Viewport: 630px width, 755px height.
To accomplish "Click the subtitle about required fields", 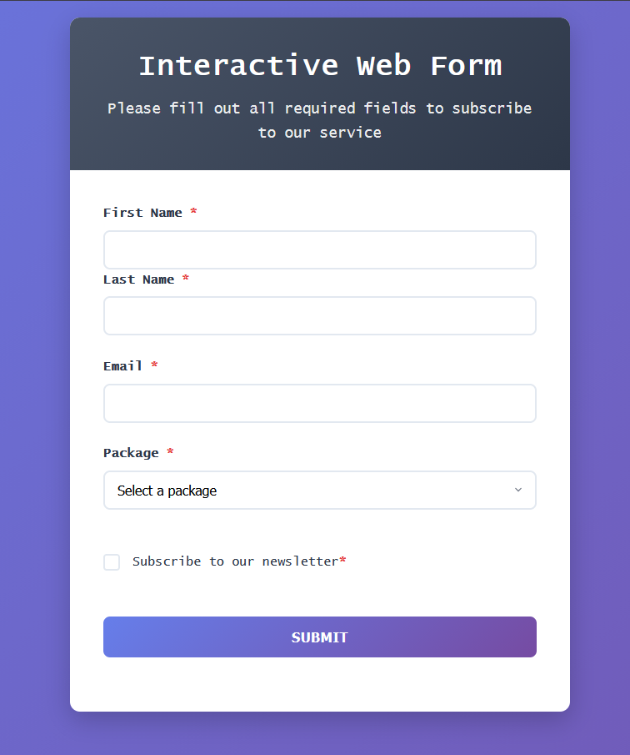I will pyautogui.click(x=319, y=119).
